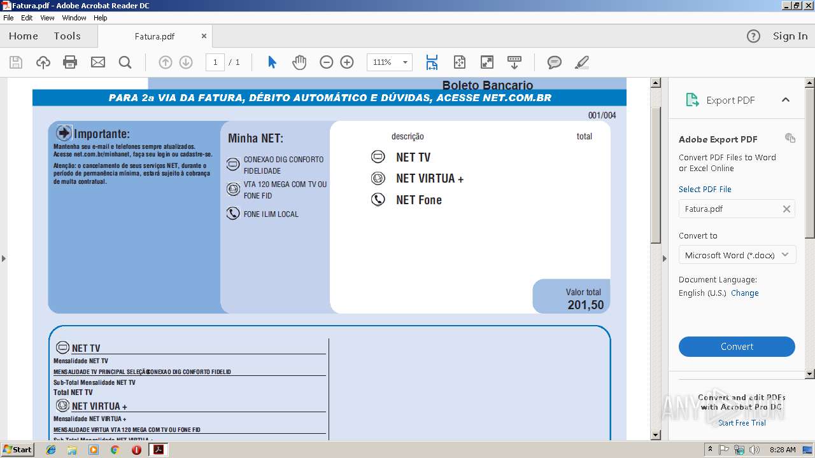Click the Select PDF File link
Screen dimensions: 815x458
[x=705, y=189]
